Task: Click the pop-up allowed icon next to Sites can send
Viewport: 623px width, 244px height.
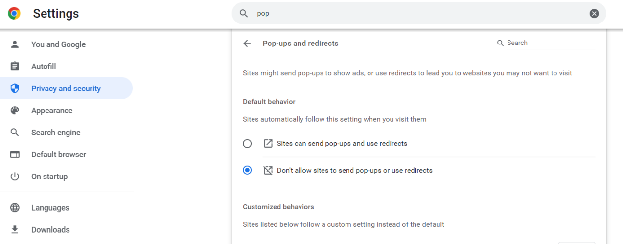Action: pos(268,144)
